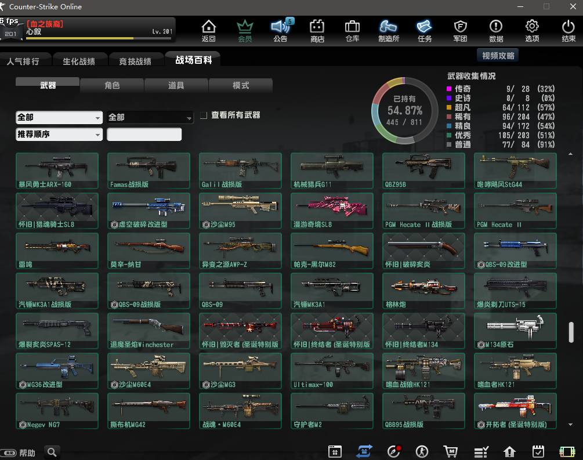Select the 暴风勇士ARX-160 weapon card

(57, 171)
